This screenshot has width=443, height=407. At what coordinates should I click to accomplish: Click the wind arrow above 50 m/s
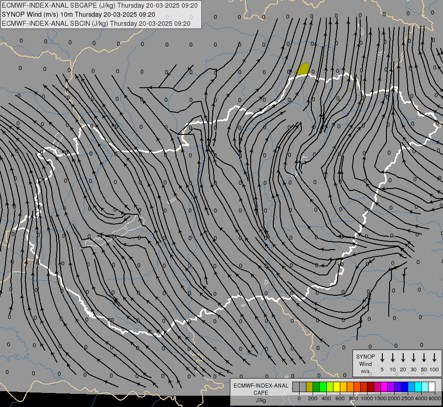click(424, 358)
